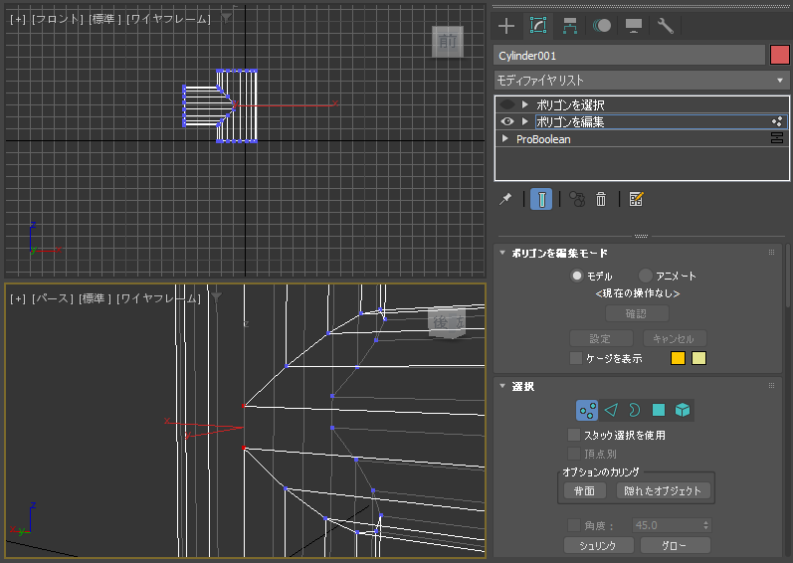Open Configure Modifier Sets icon

point(636,199)
